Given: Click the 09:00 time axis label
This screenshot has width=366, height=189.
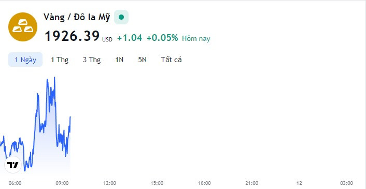Looking at the screenshot, I should tap(62, 183).
